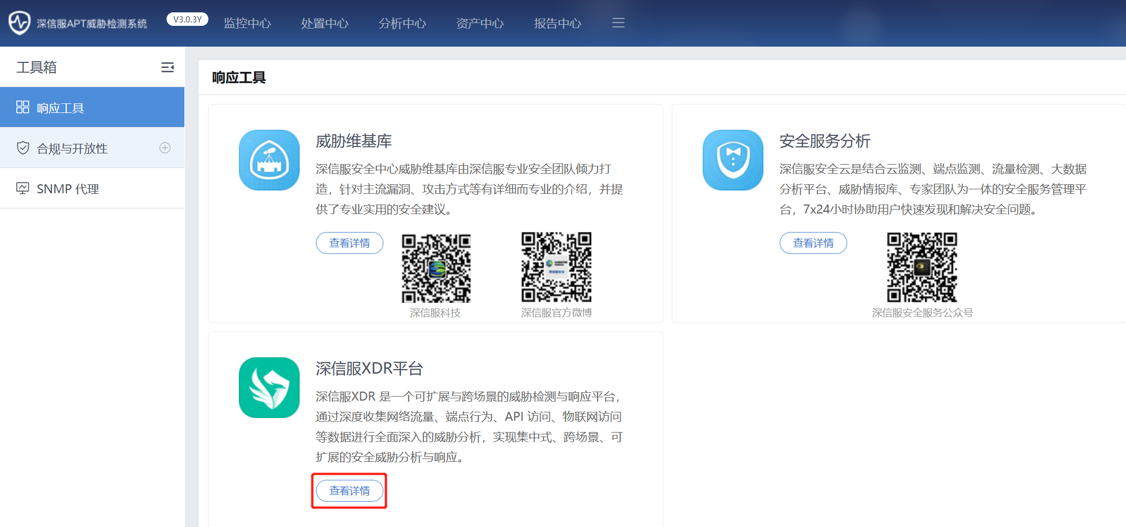Image resolution: width=1126 pixels, height=527 pixels.
Task: Click the 合规与开放性 shield icon
Action: coord(23,148)
